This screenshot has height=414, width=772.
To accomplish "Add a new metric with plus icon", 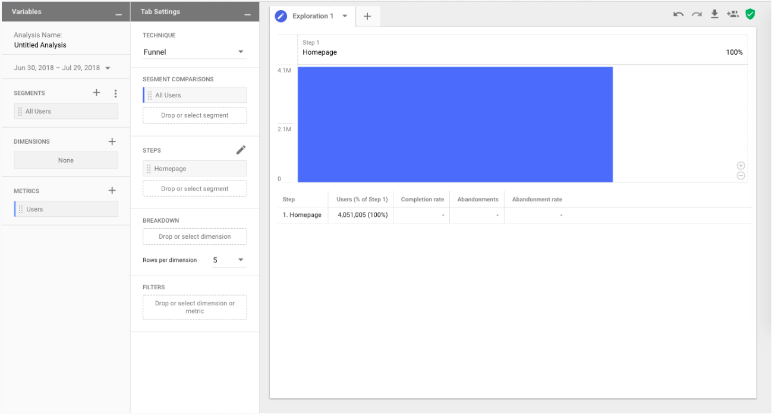I will pos(112,191).
